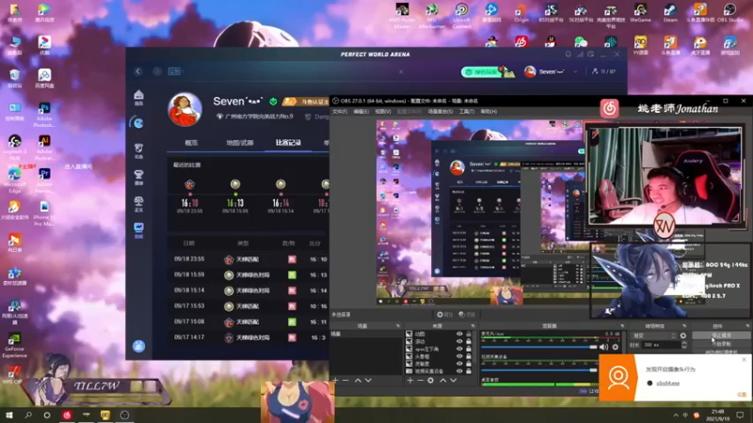Image resolution: width=753 pixels, height=423 pixels.
Task: Adjust 视频采集设备 volume slider
Action: click(538, 369)
